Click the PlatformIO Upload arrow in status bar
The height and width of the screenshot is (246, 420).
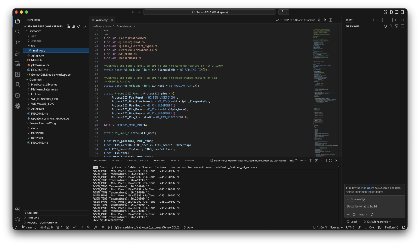point(82,227)
